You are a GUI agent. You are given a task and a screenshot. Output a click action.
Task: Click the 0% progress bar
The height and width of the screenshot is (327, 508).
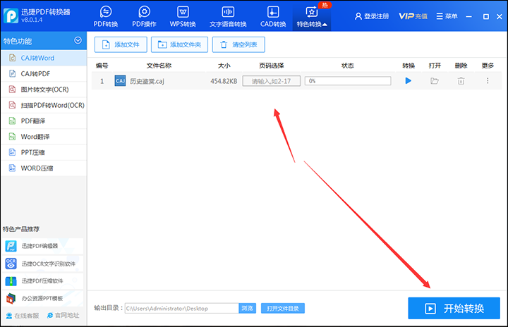click(348, 81)
